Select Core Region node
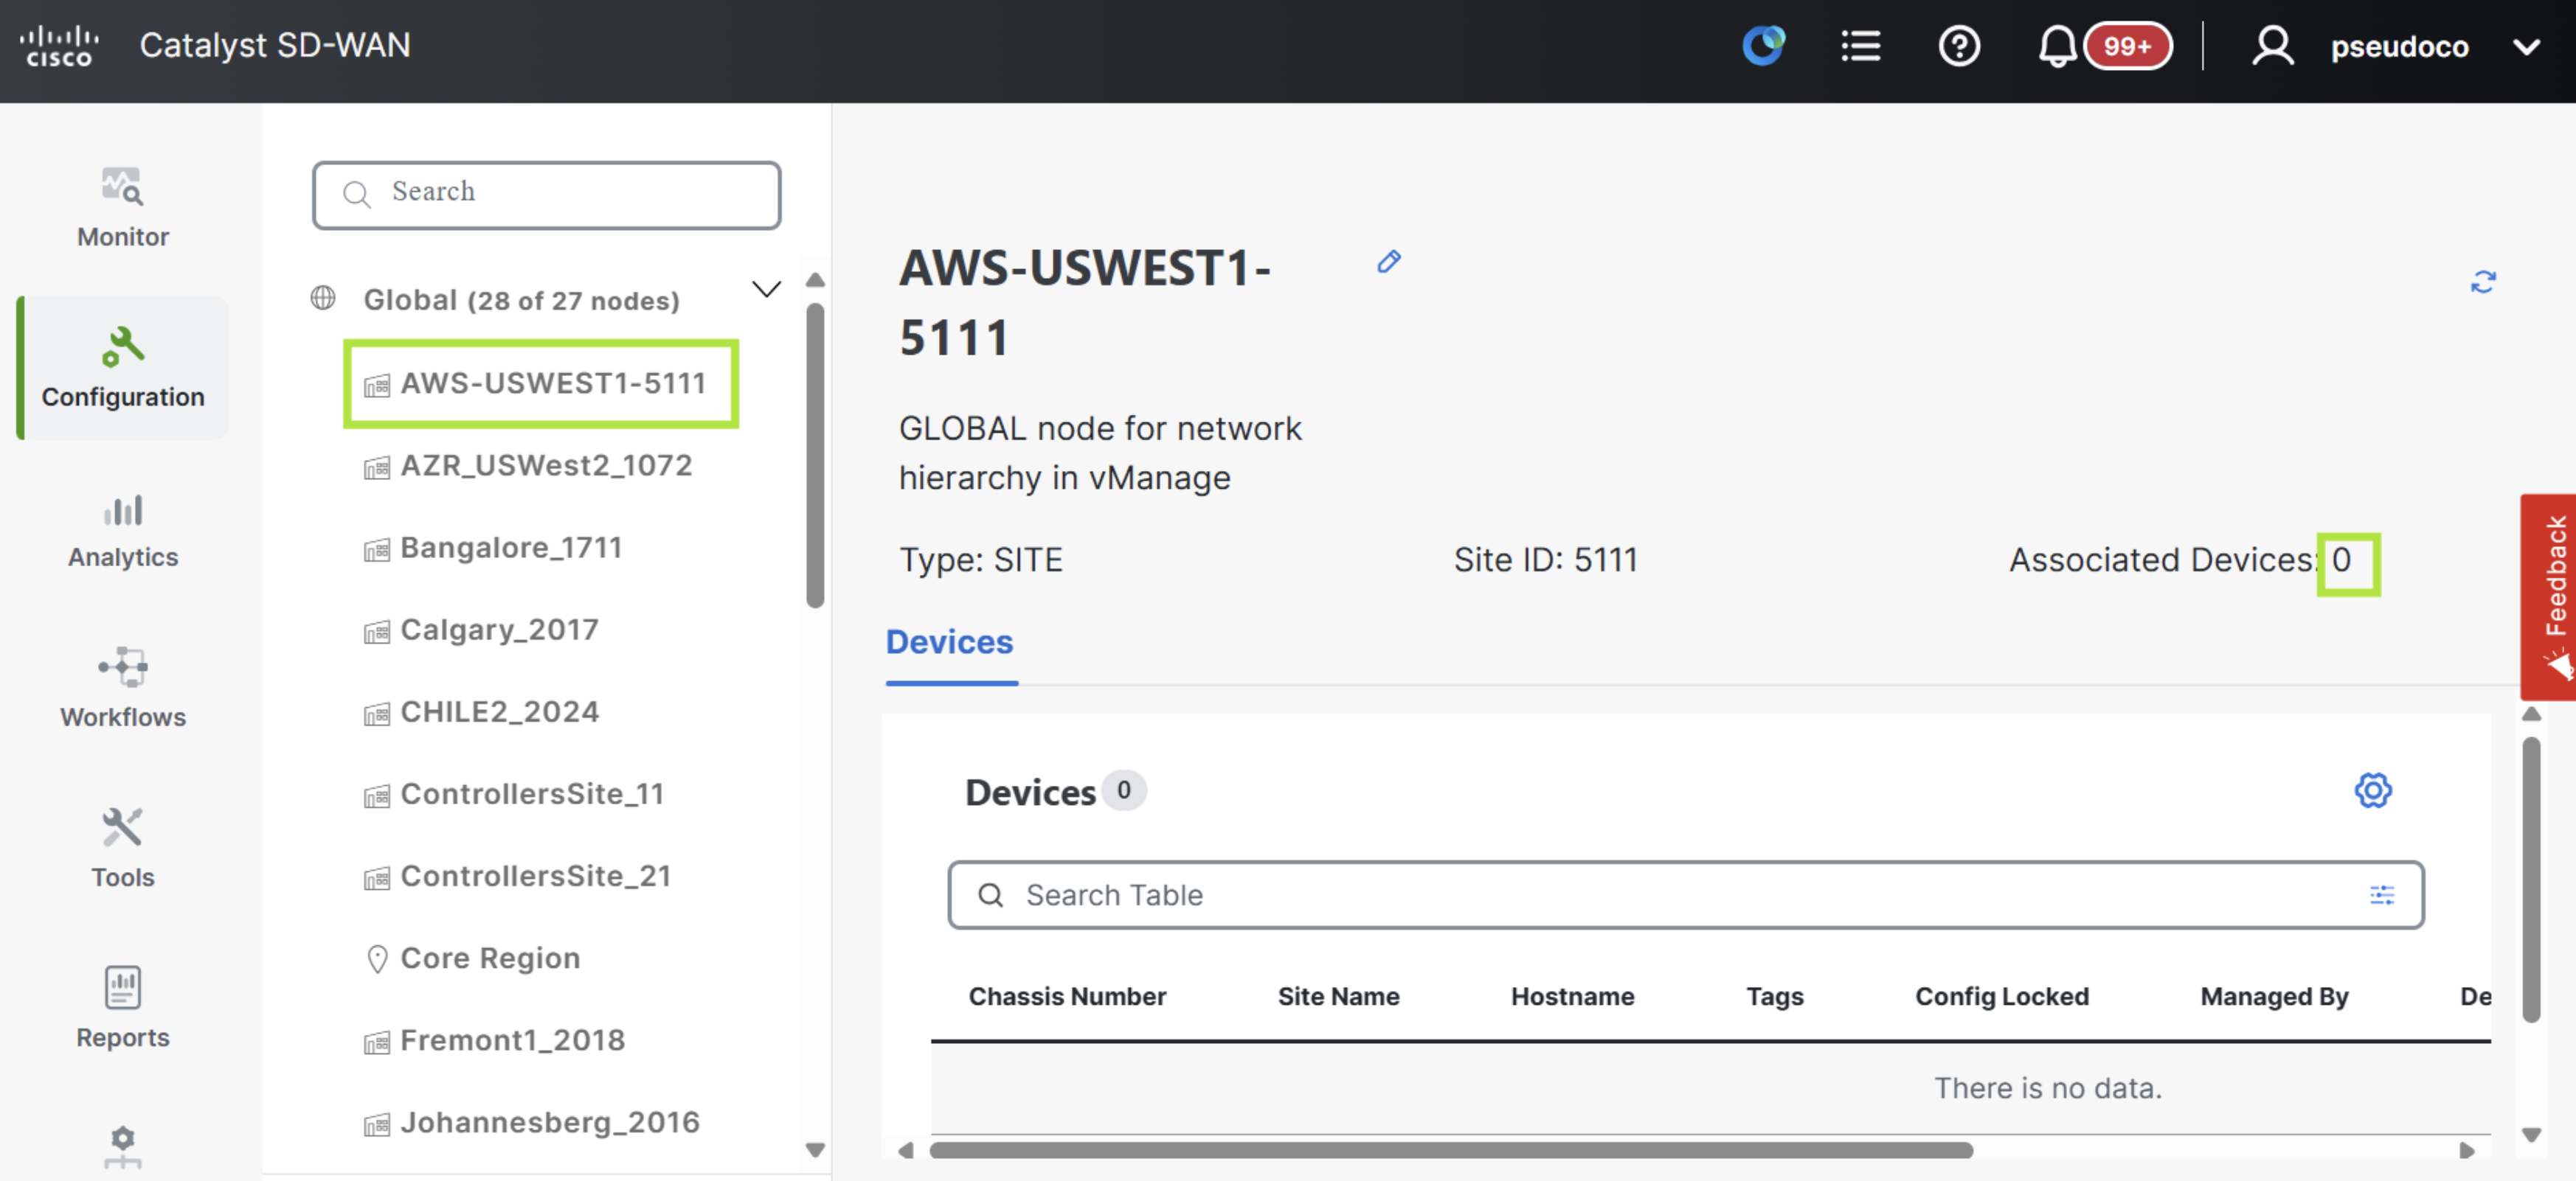 [x=490, y=958]
